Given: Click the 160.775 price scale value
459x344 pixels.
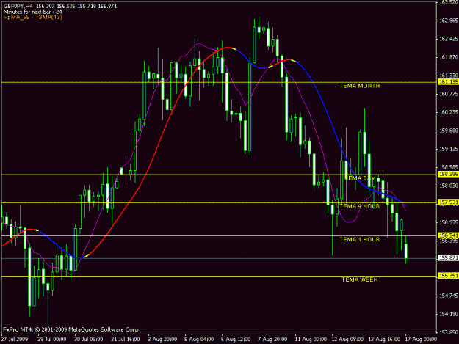Looking at the screenshot, I should click(x=449, y=94).
